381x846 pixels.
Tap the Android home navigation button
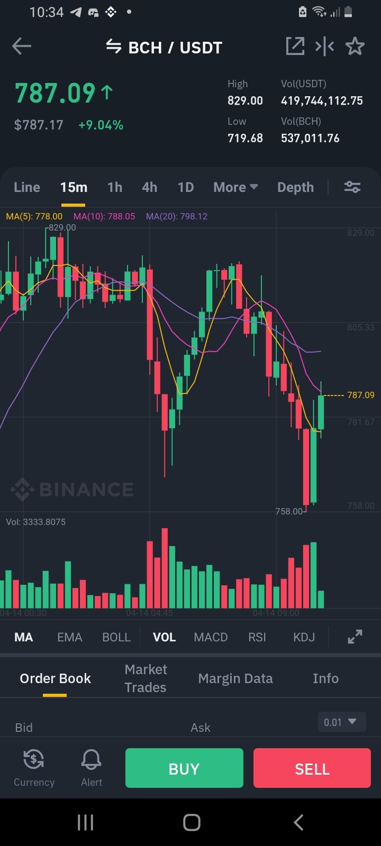(192, 822)
